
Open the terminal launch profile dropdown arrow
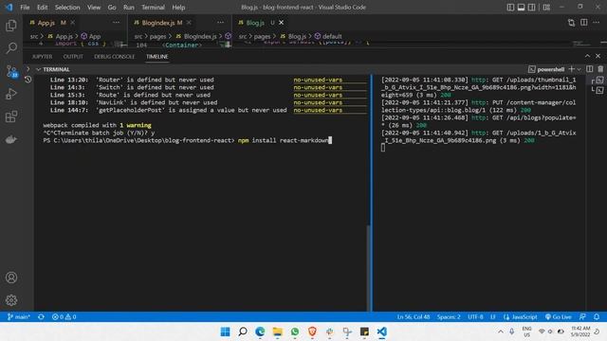click(x=579, y=69)
